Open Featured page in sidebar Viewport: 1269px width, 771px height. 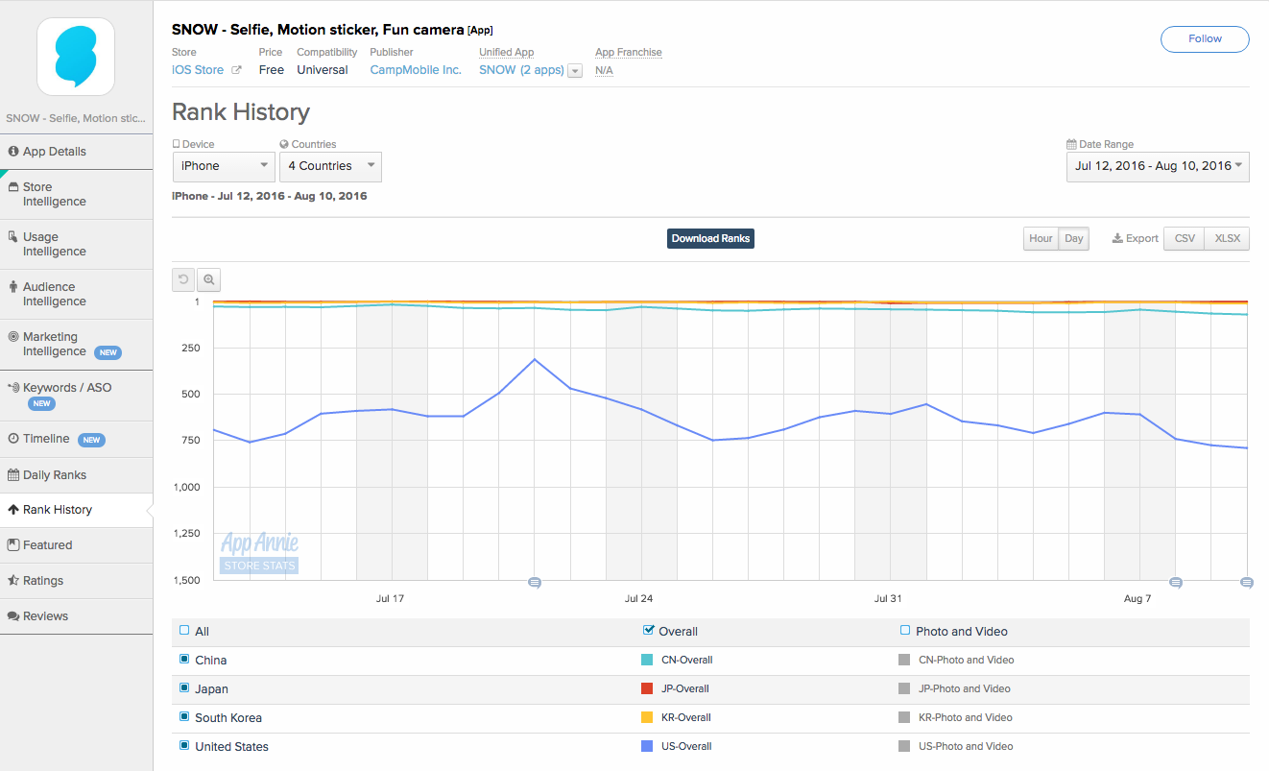click(x=76, y=545)
